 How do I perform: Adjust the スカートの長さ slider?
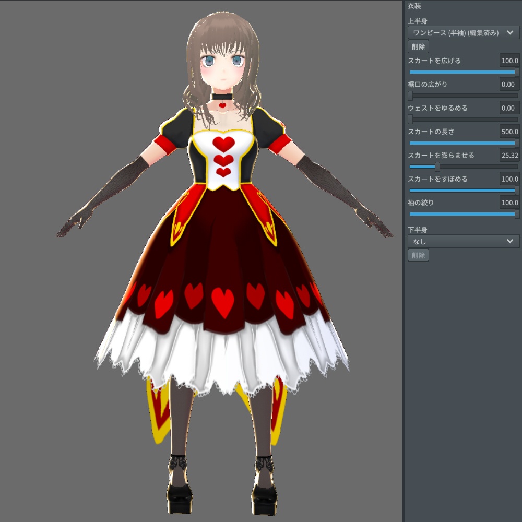(464, 143)
